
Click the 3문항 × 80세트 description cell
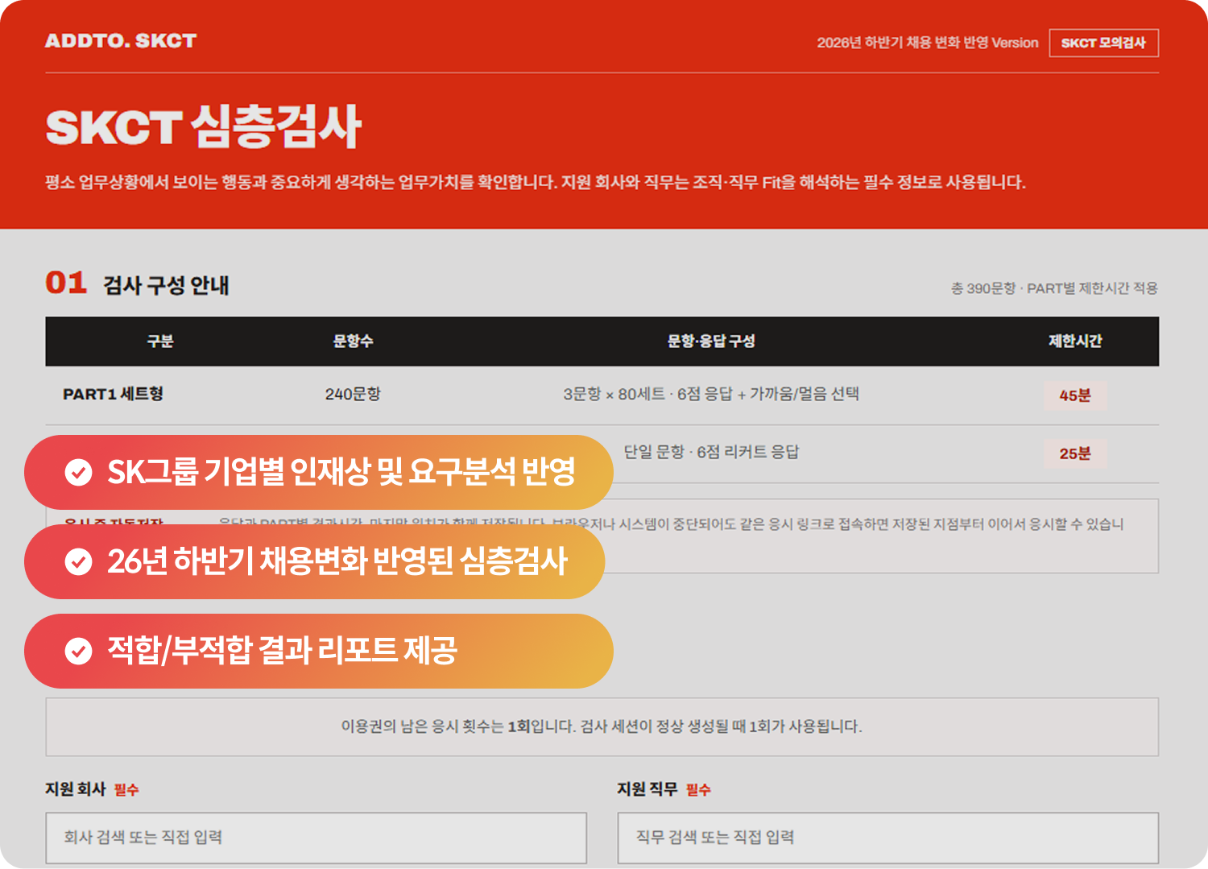pos(711,394)
